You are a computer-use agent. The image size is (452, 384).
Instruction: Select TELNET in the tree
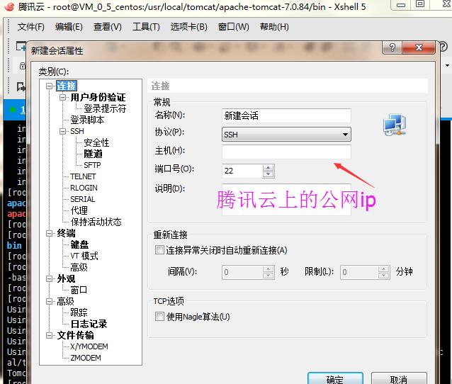point(83,176)
